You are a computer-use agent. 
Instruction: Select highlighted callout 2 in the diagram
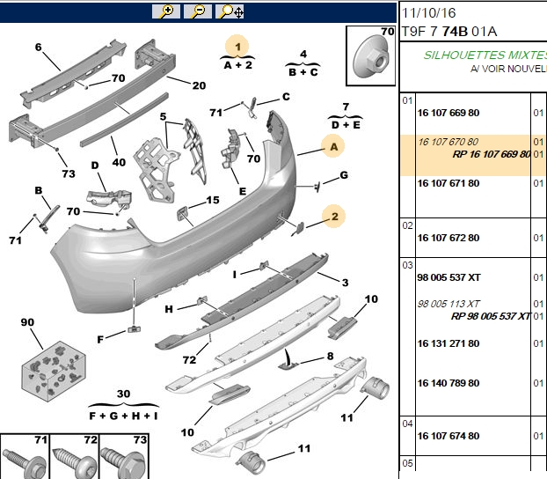coord(334,217)
